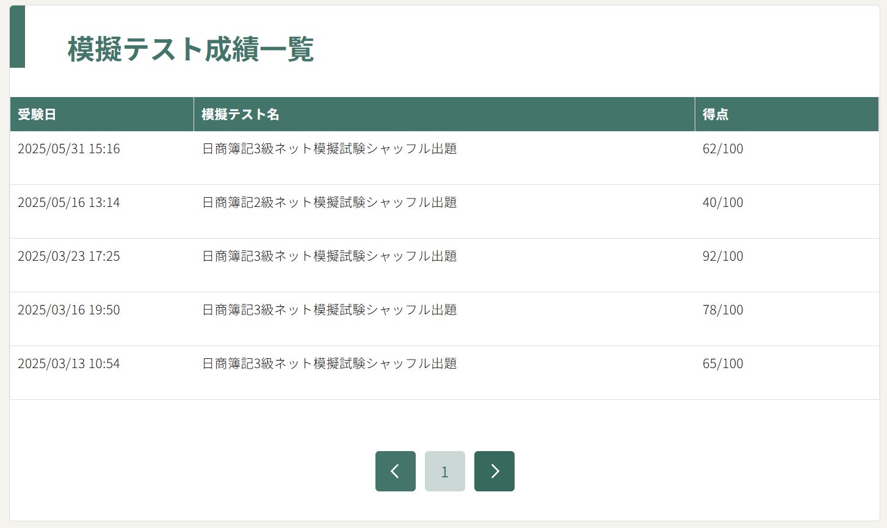Click the 92/100 score entry
This screenshot has height=528, width=887.
(x=723, y=256)
